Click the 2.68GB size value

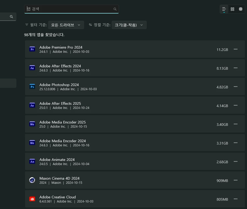click(222, 162)
